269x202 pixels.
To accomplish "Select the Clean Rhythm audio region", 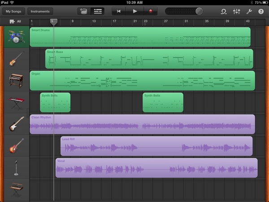I will 142,124.
